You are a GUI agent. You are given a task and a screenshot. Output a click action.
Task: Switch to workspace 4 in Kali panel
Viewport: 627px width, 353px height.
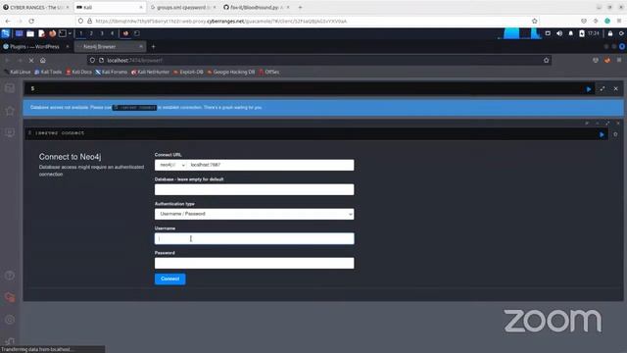click(113, 33)
